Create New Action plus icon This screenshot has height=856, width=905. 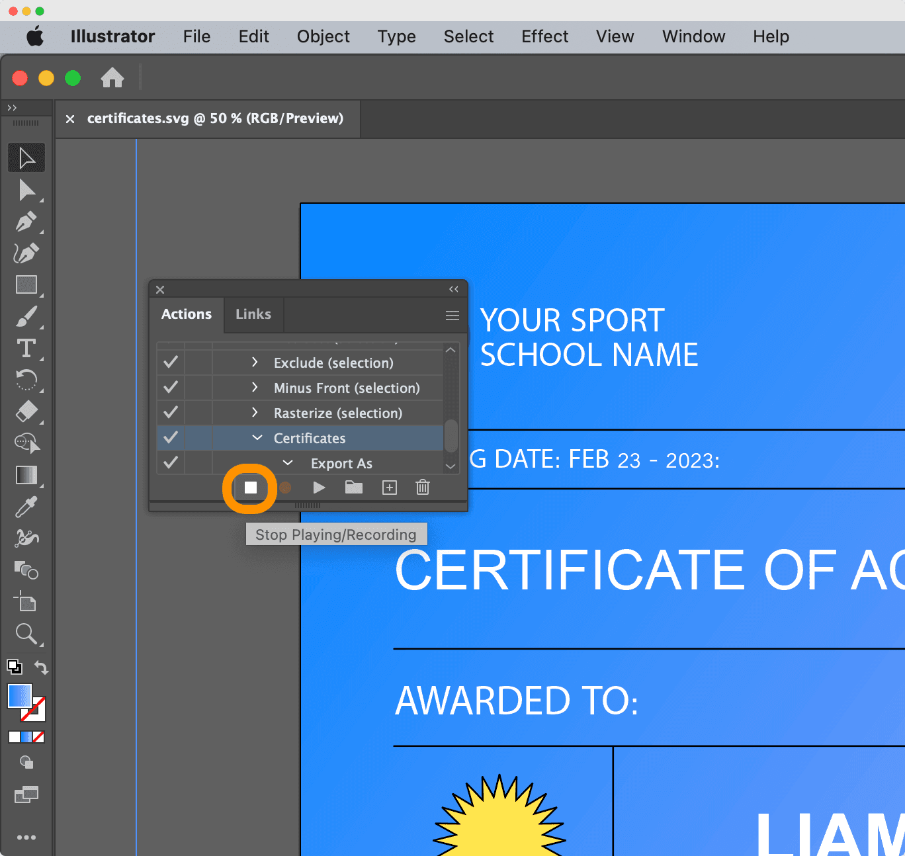(x=390, y=488)
